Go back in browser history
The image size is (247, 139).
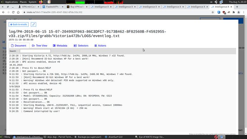pyautogui.click(x=4, y=12)
